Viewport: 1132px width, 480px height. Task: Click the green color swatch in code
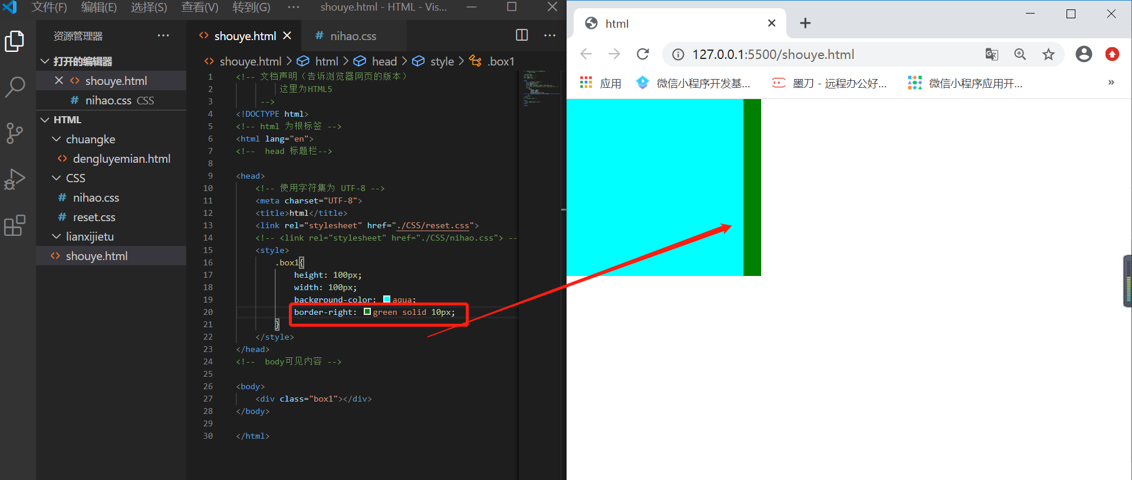click(x=367, y=311)
